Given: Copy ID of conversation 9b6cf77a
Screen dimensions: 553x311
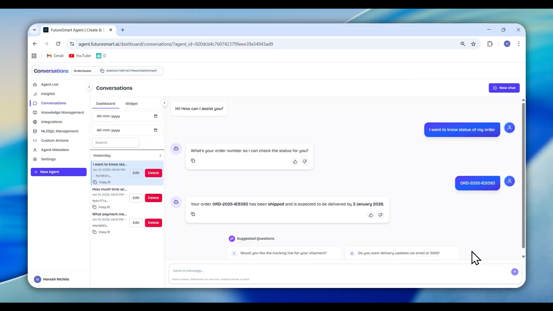Looking at the screenshot, I should 101,207.
